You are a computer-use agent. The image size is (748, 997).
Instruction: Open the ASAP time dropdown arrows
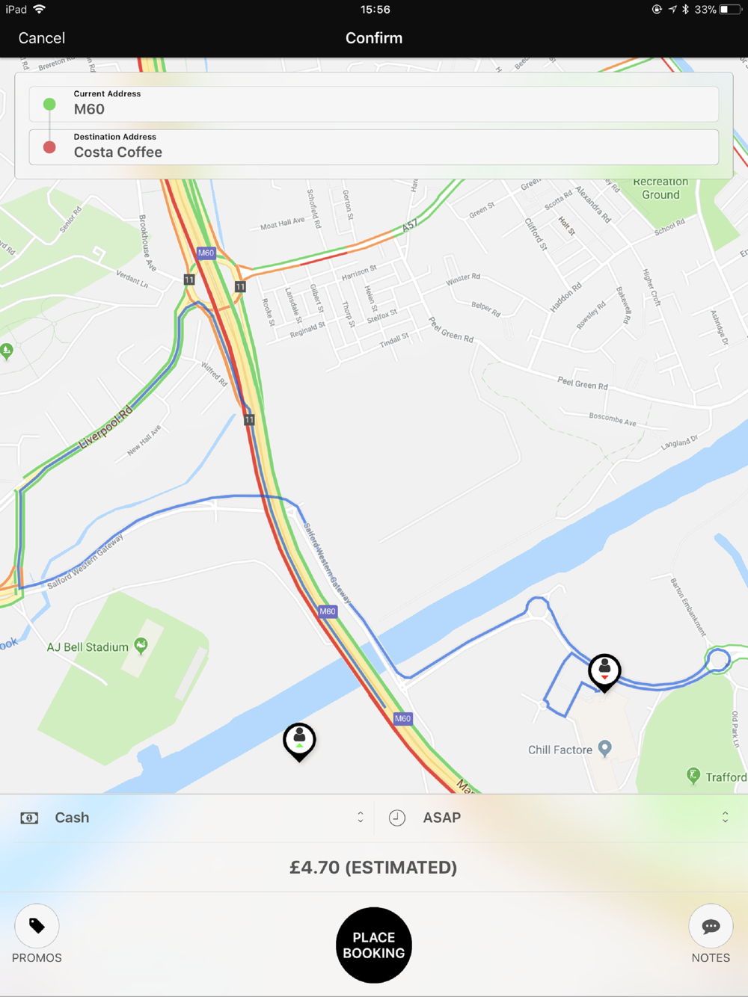coord(725,817)
